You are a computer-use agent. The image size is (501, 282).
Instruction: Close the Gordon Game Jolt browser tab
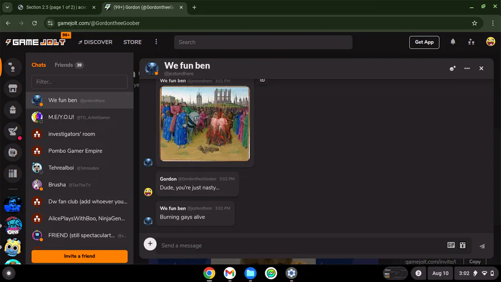coord(181,7)
